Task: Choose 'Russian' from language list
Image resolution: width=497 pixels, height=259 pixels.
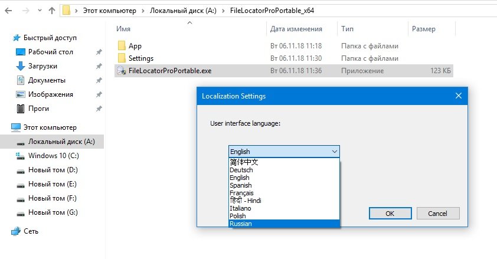Action: tap(284, 224)
